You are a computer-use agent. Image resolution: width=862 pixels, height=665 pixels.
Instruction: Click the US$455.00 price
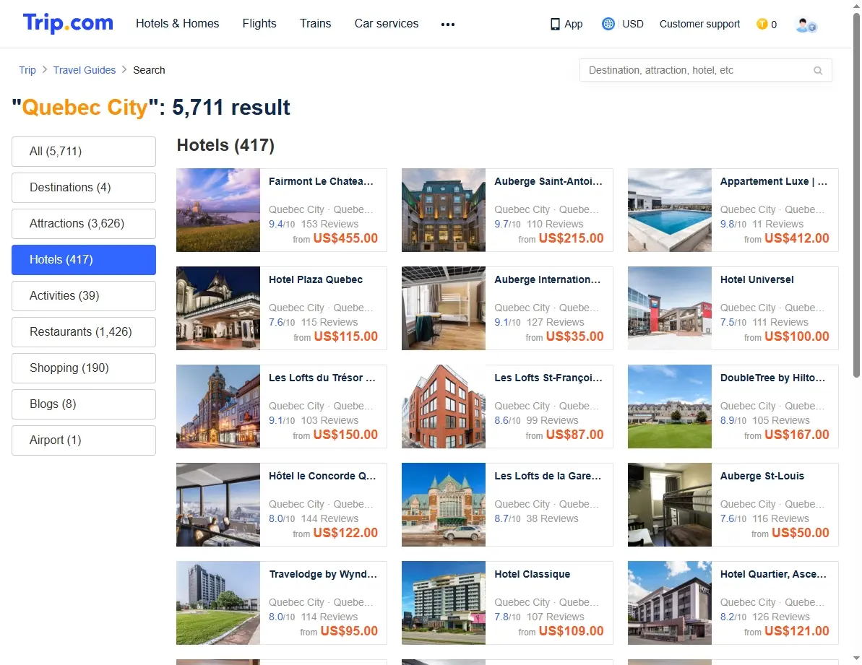point(345,238)
